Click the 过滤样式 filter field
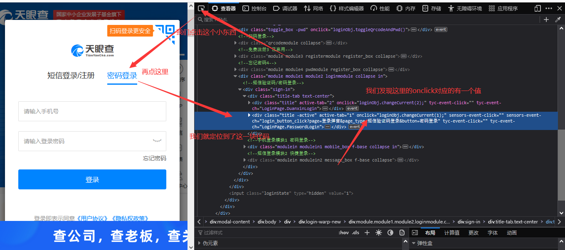Screen dimensions: 565x250 tap(266, 233)
